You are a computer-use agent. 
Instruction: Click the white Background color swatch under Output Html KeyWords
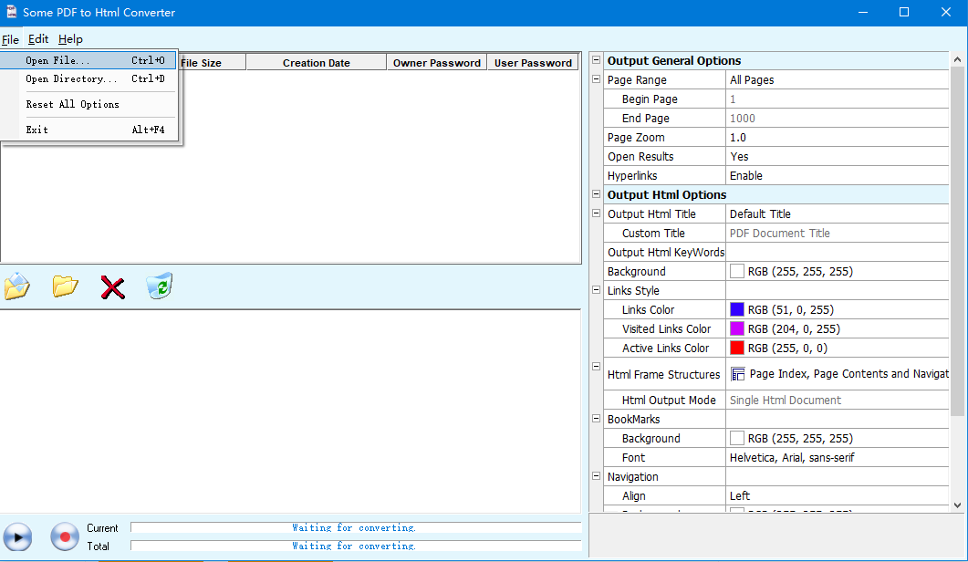point(737,271)
